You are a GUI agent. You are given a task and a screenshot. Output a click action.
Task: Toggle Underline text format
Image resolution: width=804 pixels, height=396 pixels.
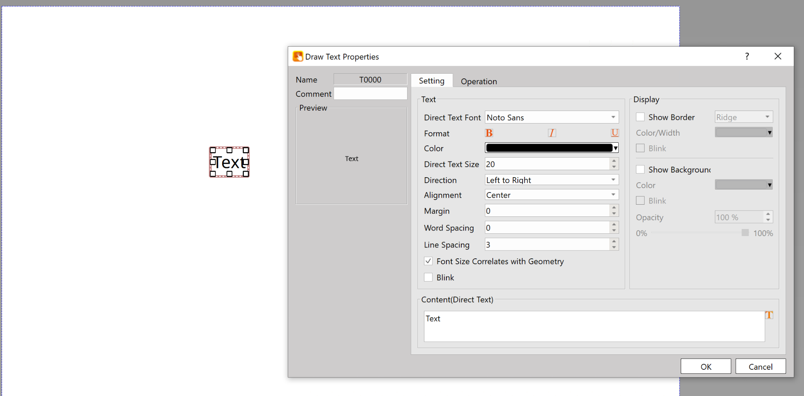coord(614,133)
